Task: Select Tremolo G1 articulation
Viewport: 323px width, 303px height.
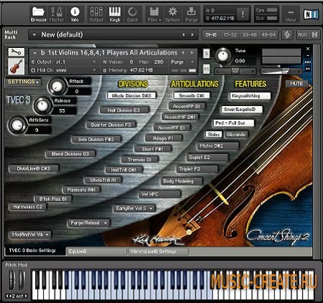Action: coord(140,160)
